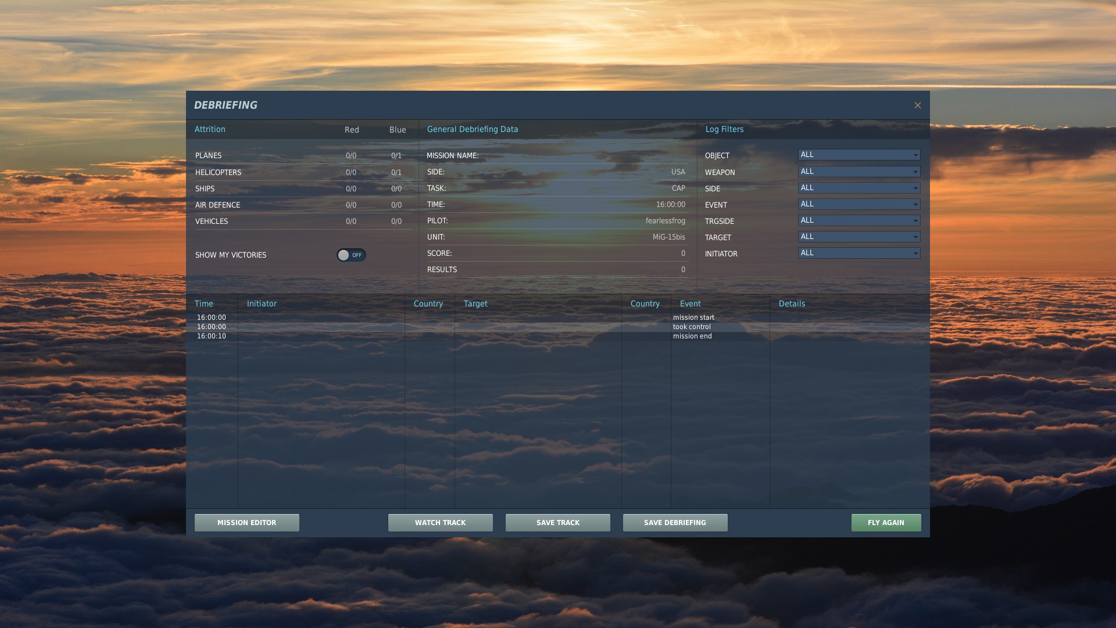Click the FLY AGAIN button
The width and height of the screenshot is (1116, 628).
click(x=886, y=522)
